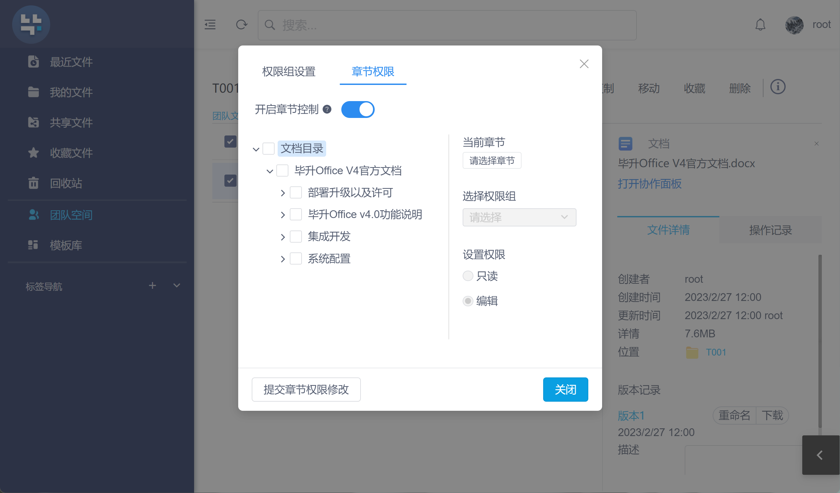
Task: Click the T001 folder location link
Action: pyautogui.click(x=716, y=352)
